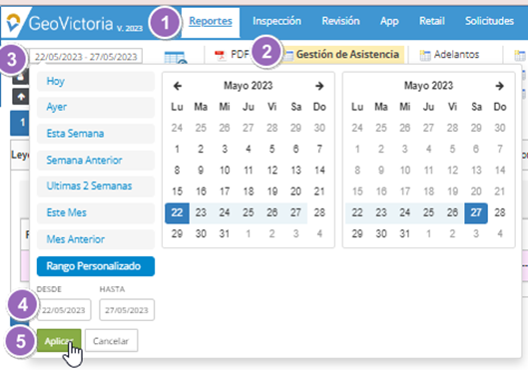Select day 29 in right calendar
Image resolution: width=528 pixels, height=370 pixels.
[357, 233]
